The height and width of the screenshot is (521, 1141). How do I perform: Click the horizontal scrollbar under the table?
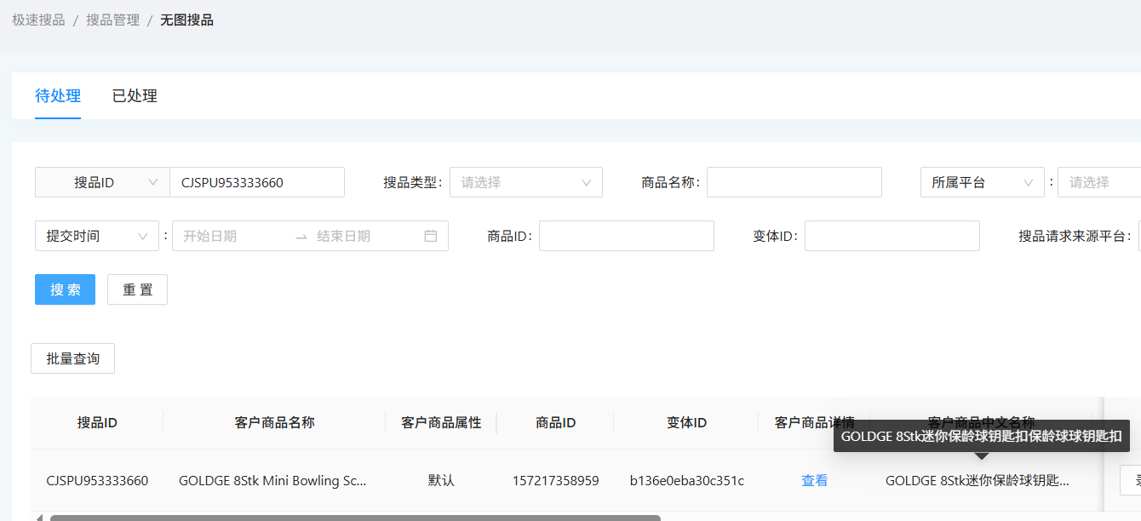tap(354, 517)
